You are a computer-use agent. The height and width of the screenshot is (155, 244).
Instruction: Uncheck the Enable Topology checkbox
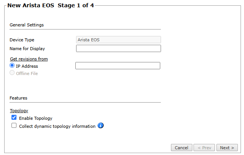click(x=14, y=118)
